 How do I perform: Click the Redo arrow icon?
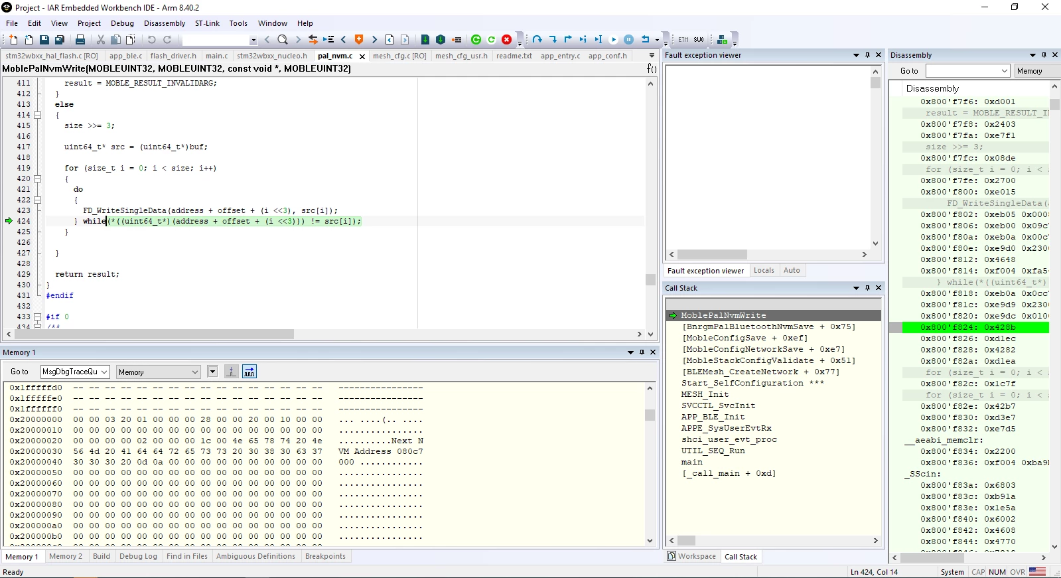point(167,40)
